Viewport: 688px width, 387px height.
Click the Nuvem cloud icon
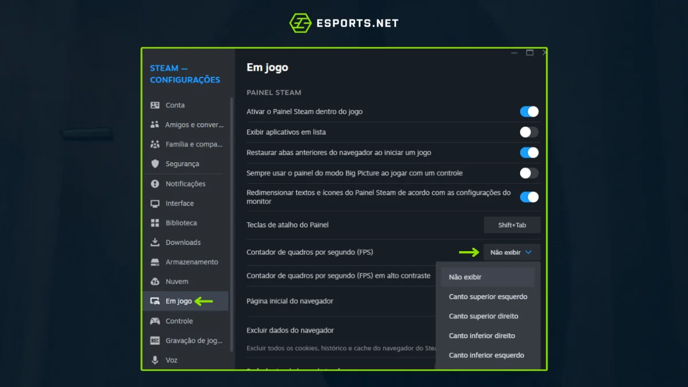point(155,282)
